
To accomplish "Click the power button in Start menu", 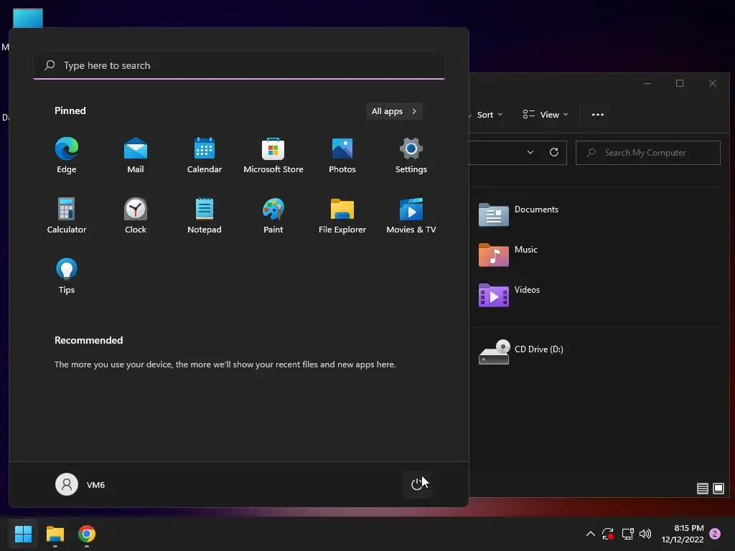I will (417, 484).
